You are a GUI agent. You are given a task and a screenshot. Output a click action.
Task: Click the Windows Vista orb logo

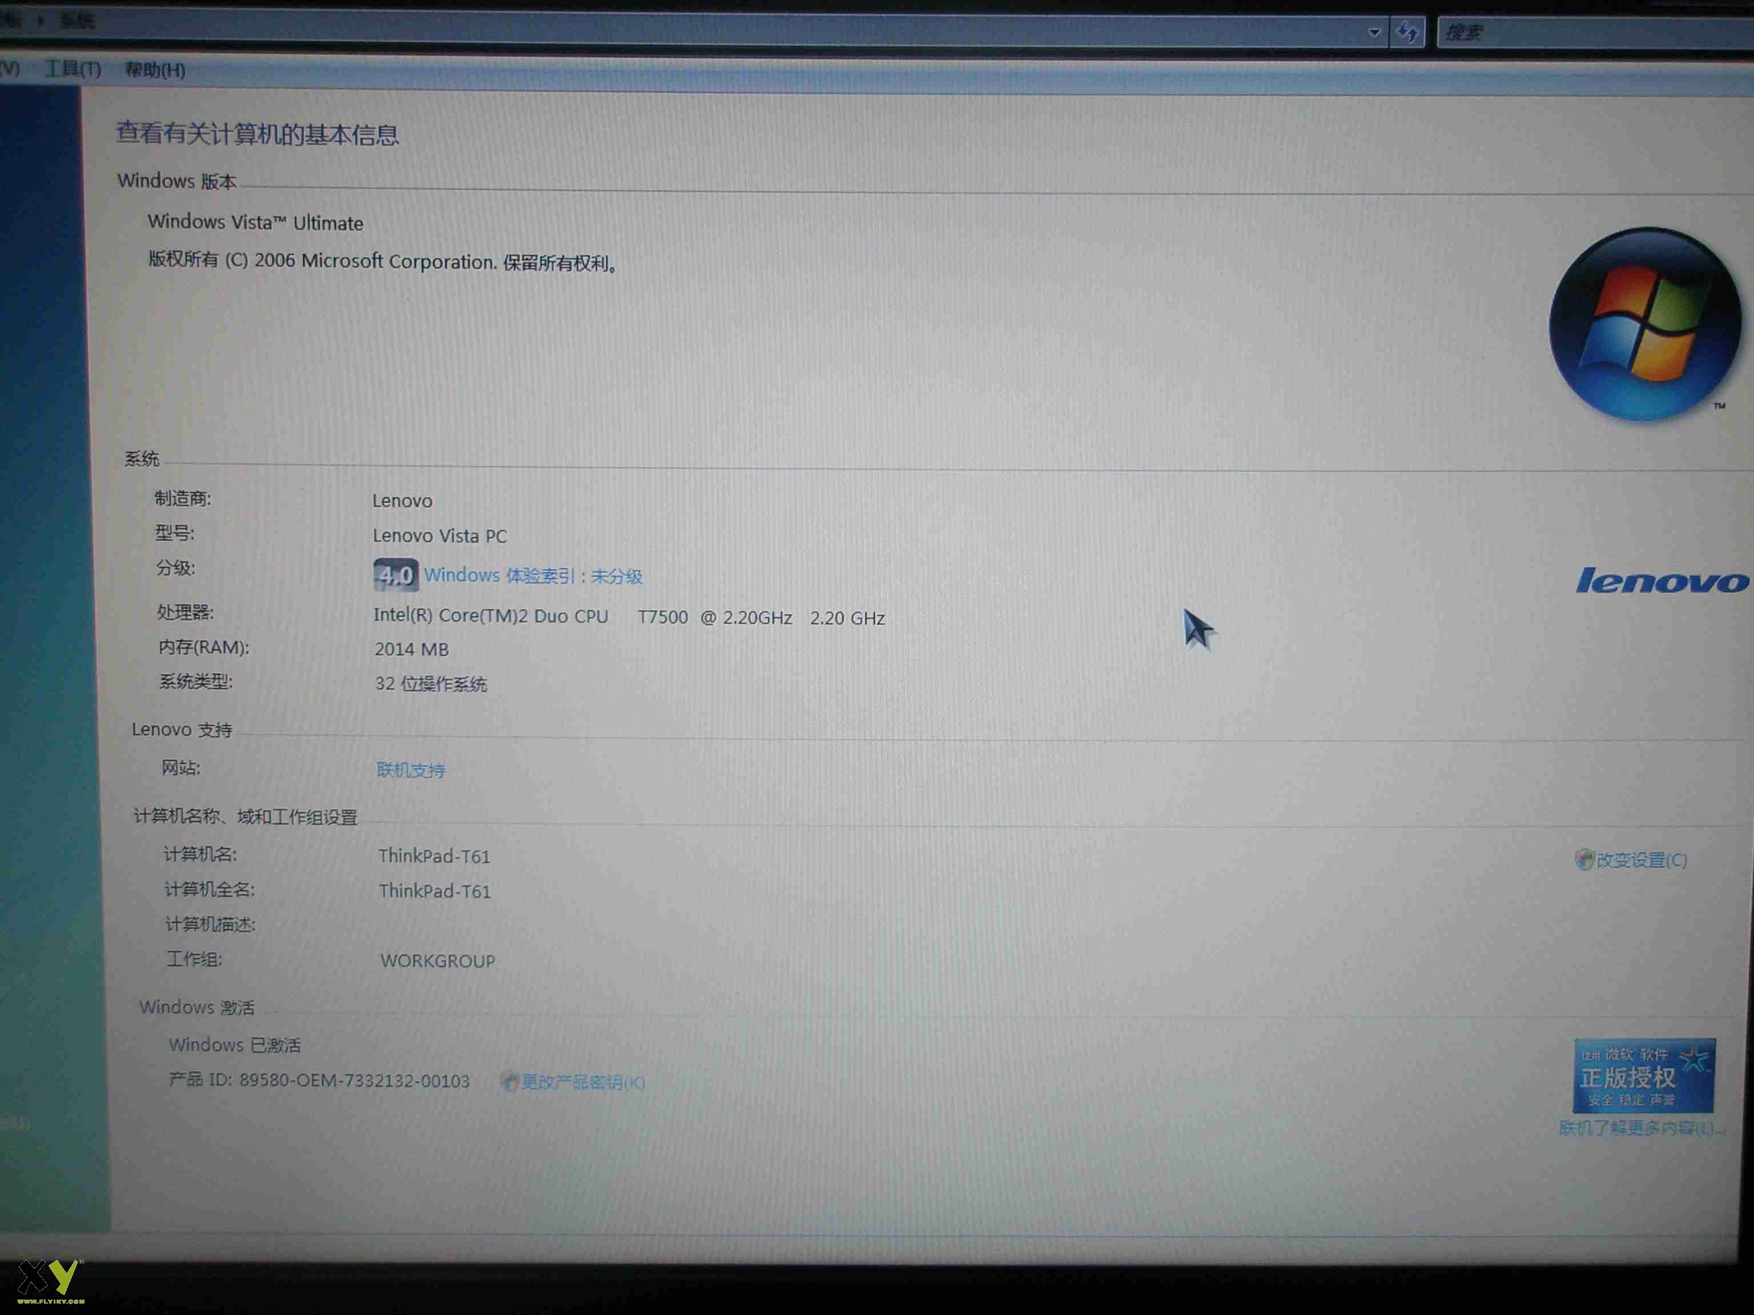[x=1646, y=324]
